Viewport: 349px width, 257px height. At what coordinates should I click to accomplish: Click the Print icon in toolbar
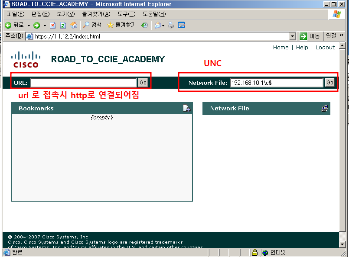pyautogui.click(x=171, y=25)
